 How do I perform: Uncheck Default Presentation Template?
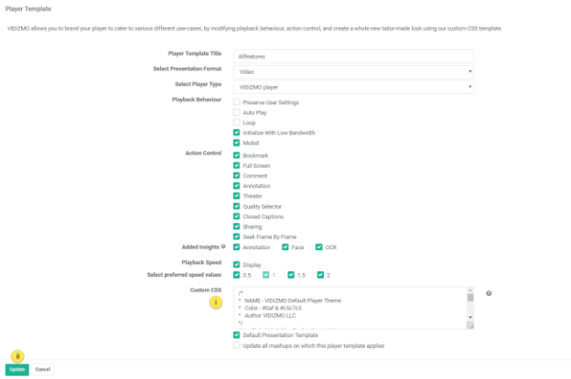pyautogui.click(x=237, y=335)
